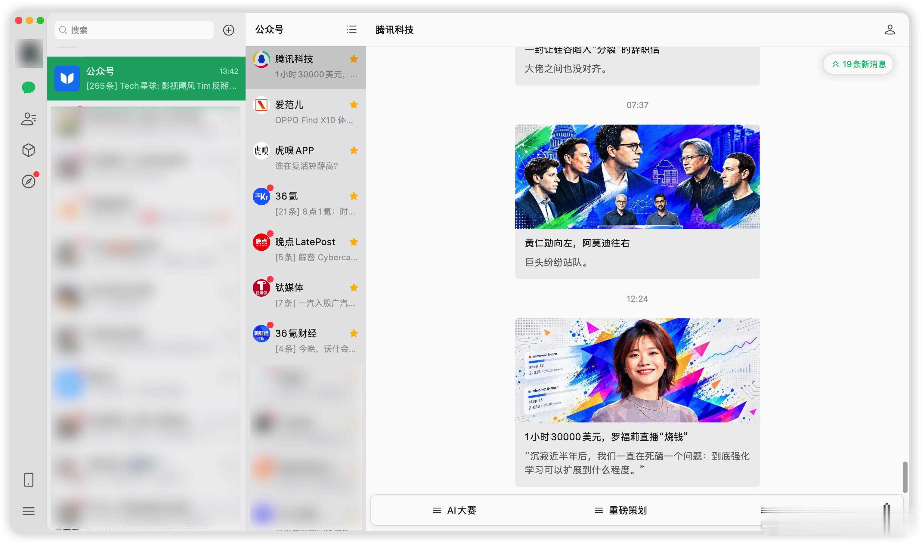Open article 1小时30000美元，罗福莉直播
This screenshot has height=544, width=922.
coord(606,437)
